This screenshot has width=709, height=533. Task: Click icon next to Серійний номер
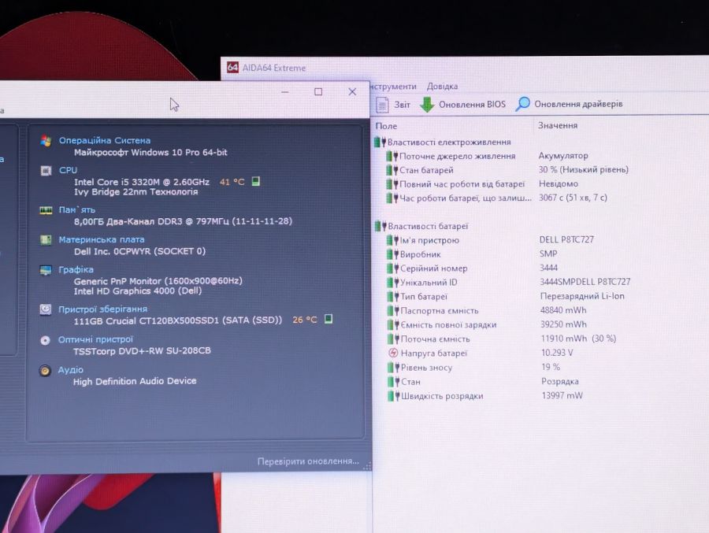[x=392, y=268]
